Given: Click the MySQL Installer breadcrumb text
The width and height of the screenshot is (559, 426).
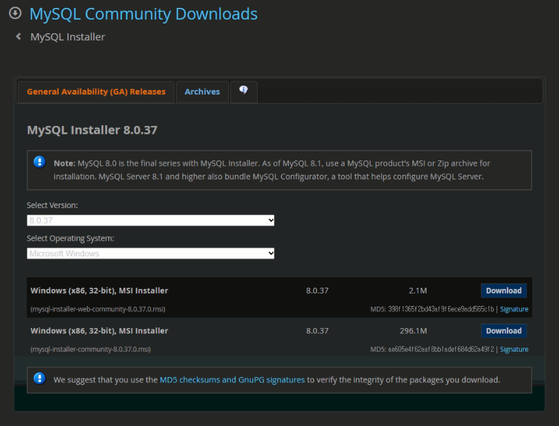Looking at the screenshot, I should pos(68,37).
